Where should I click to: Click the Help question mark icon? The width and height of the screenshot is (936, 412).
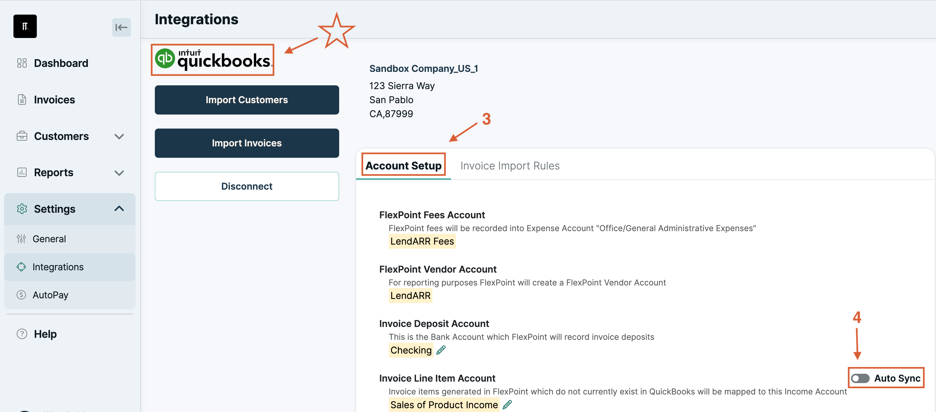(21, 333)
